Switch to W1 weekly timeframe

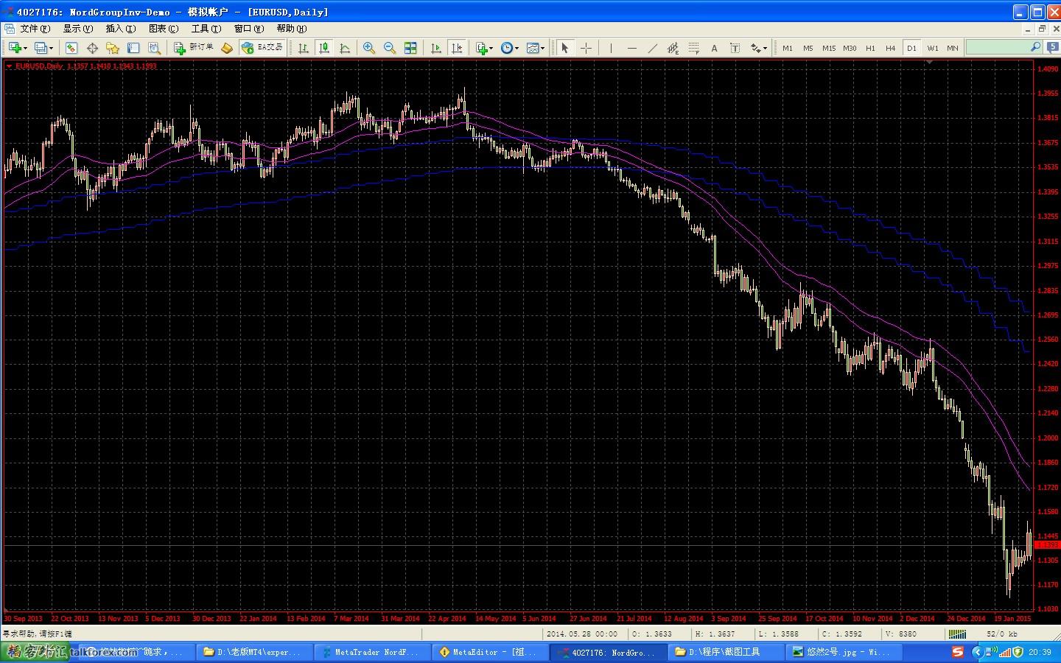932,48
